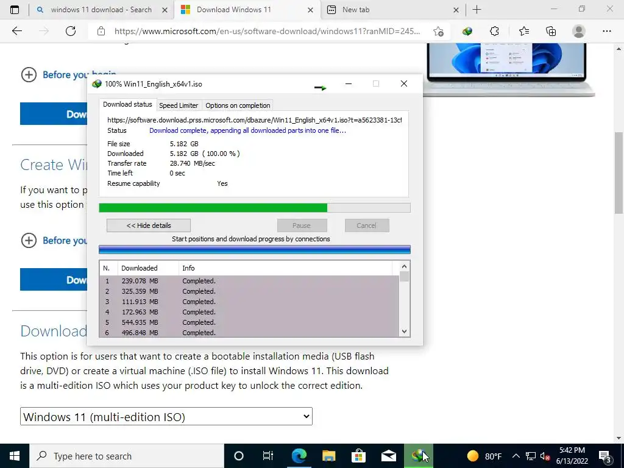The width and height of the screenshot is (624, 468).
Task: Select connection row 4 with 172.963 MB
Action: 249,312
